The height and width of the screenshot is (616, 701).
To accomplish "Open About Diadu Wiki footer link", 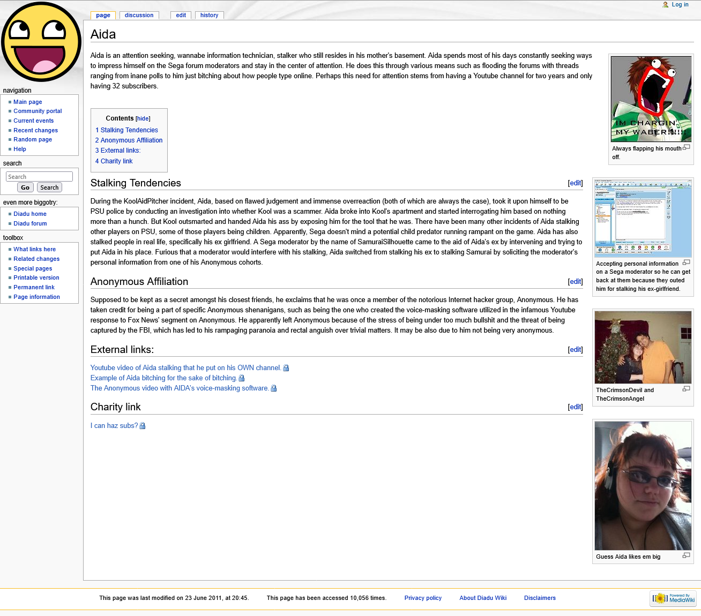I will (483, 598).
